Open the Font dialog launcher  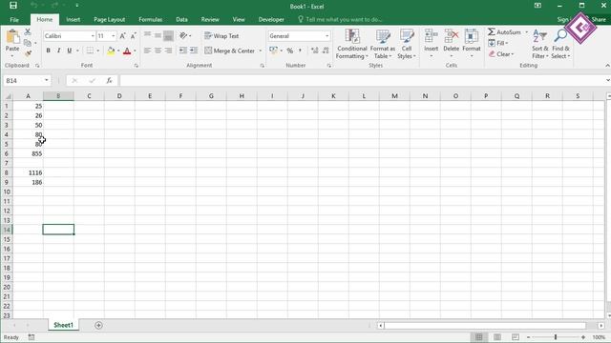pos(136,66)
